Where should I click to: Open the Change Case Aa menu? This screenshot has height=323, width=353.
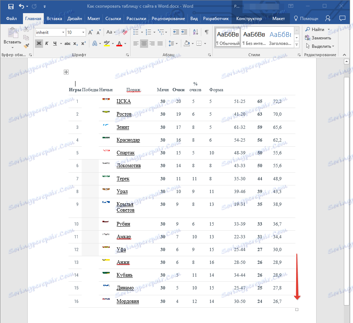pyautogui.click(x=110, y=32)
